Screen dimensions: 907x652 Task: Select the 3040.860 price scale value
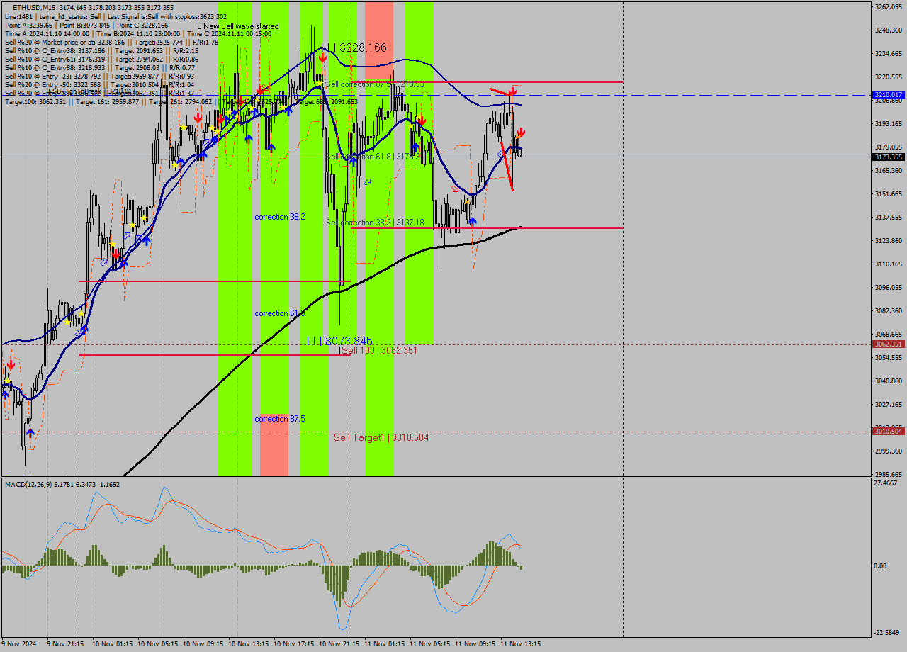pos(889,381)
